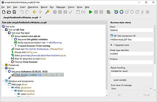Expand If Launch browser if not running
Viewport: 157px width, 102px height.
(x=12, y=46)
